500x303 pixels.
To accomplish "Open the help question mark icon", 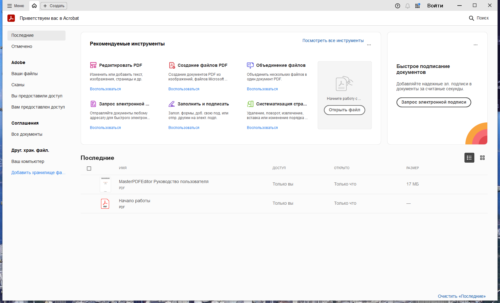I will 398,6.
